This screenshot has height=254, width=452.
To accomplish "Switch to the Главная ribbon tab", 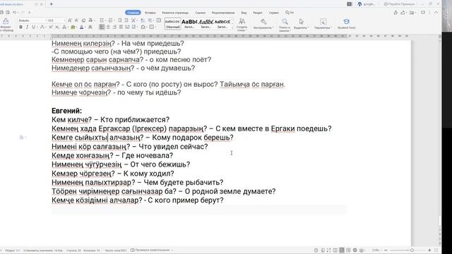I will click(133, 13).
